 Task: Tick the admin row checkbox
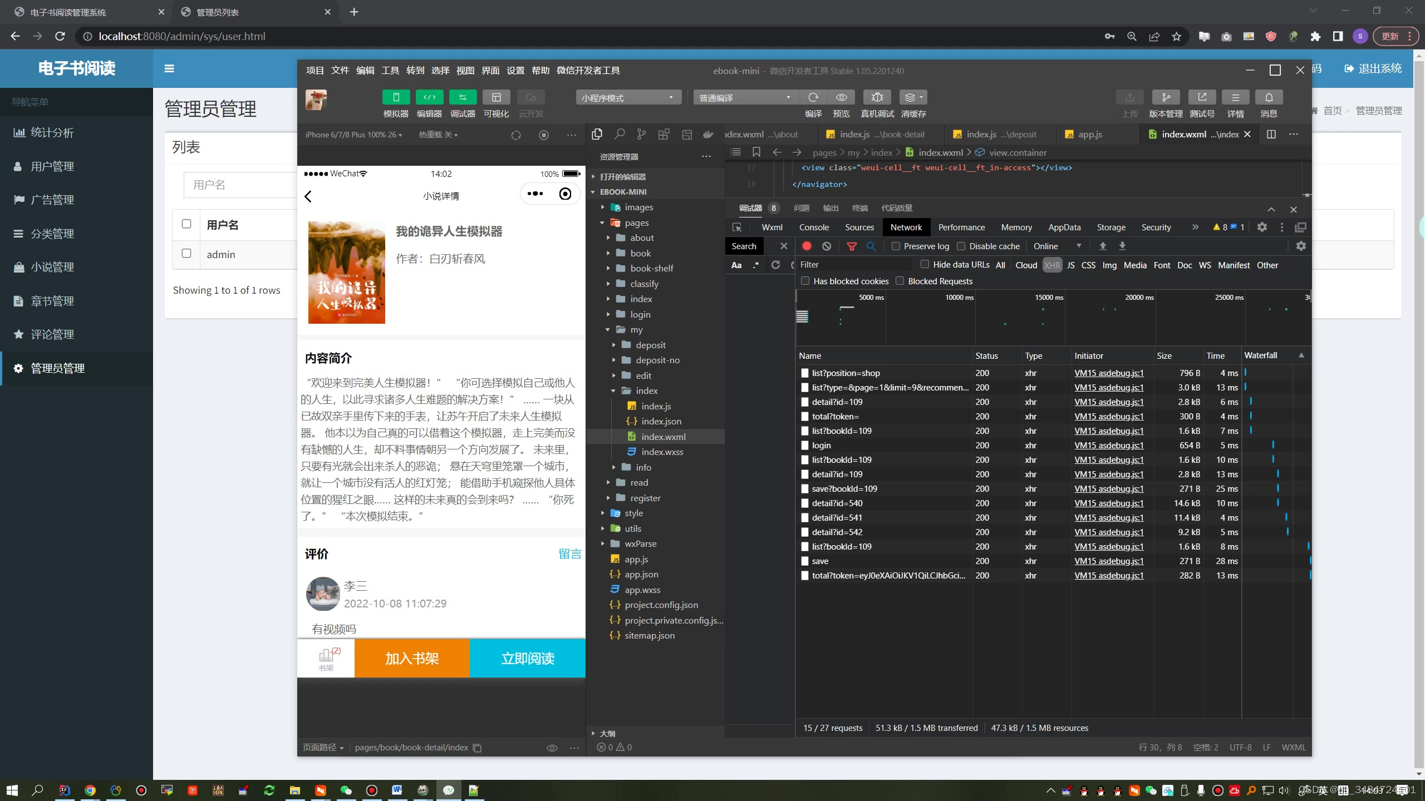pos(186,254)
